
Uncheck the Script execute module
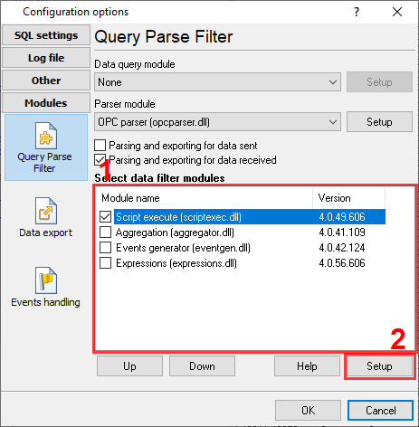pyautogui.click(x=105, y=217)
